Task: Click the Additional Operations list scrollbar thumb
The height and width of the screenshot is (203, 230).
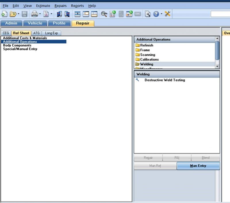Action: (217, 50)
